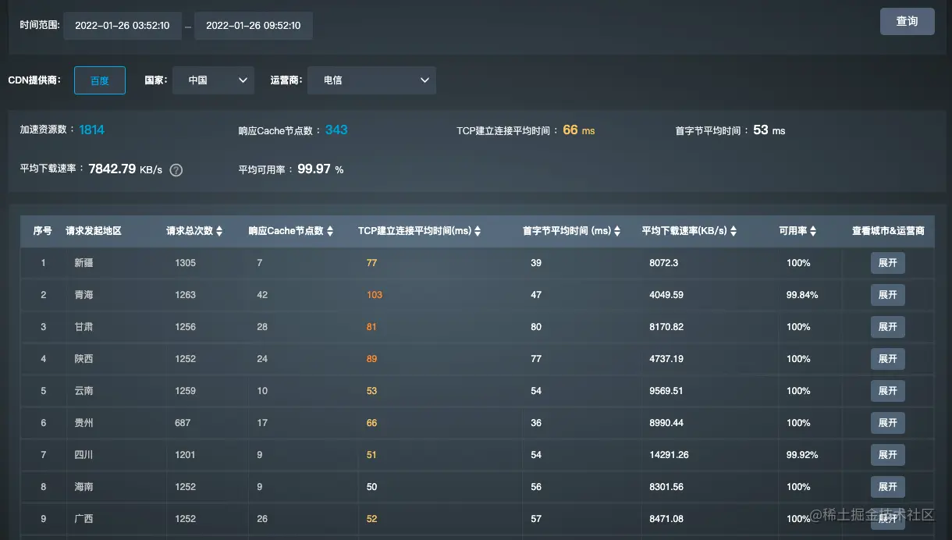Select the 青海 region cell
952x540 pixels.
coord(83,295)
